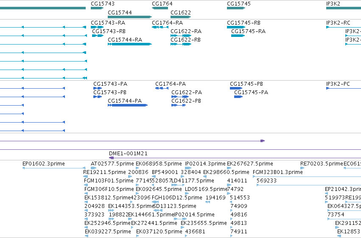Click the CG1764 gene feature

pos(160,8)
